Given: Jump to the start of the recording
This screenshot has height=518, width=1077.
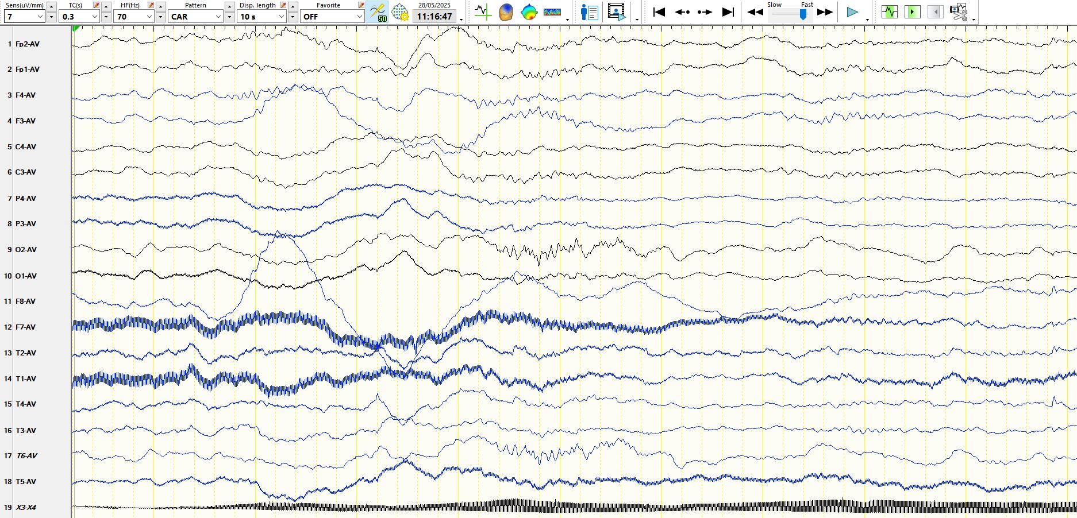Looking at the screenshot, I should tap(659, 12).
